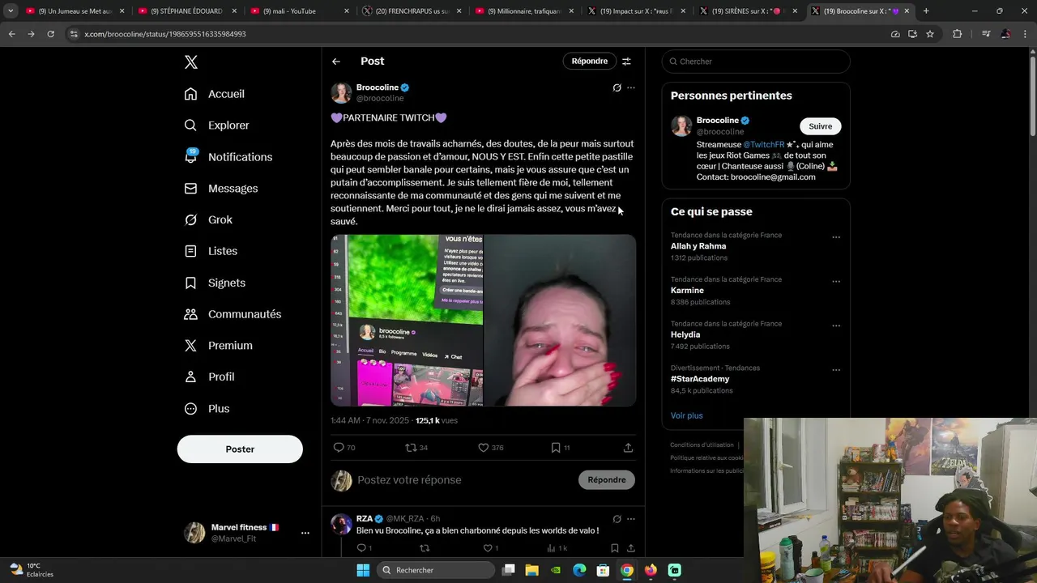Repost the post with 34 reposts

click(416, 448)
